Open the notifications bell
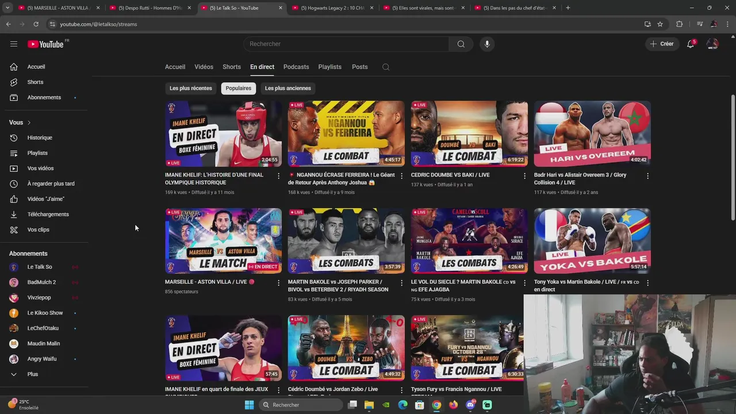 click(691, 44)
